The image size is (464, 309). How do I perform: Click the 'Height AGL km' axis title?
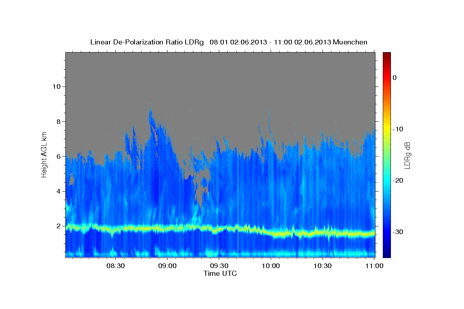point(44,155)
